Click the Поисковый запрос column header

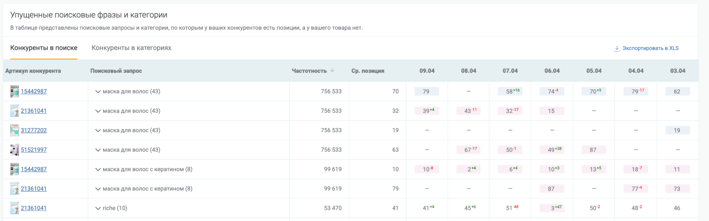point(116,71)
